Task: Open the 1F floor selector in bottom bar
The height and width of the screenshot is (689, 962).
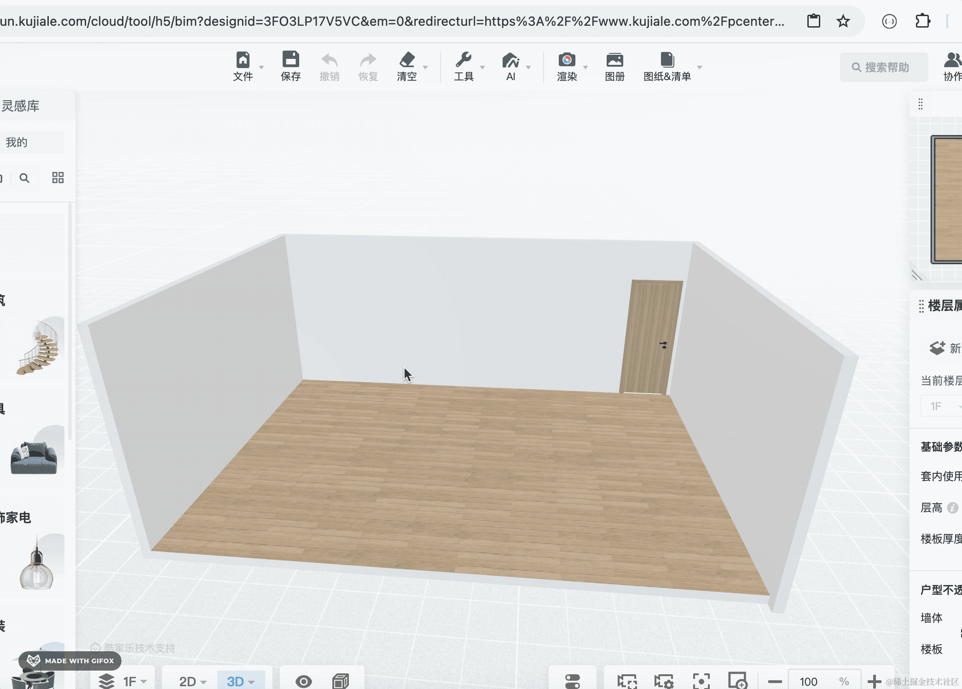Action: (123, 681)
